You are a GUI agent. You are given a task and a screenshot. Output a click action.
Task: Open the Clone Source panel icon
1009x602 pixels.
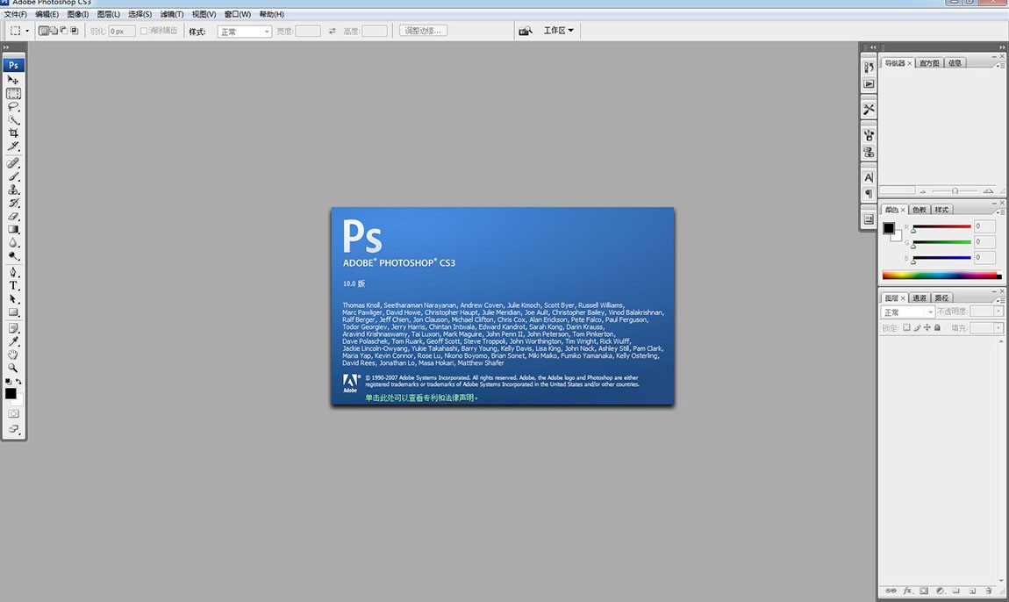(869, 152)
